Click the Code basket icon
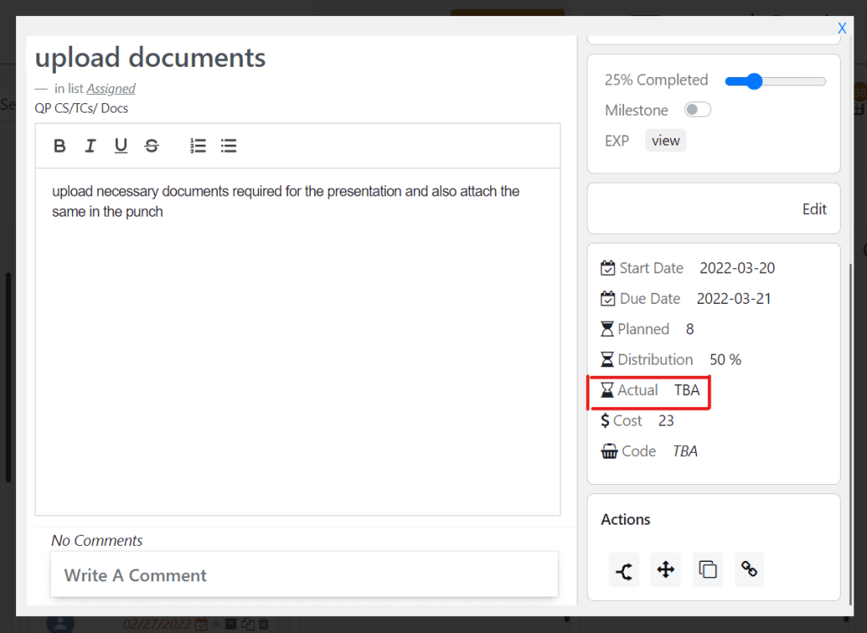Viewport: 867px width, 633px height. point(610,451)
